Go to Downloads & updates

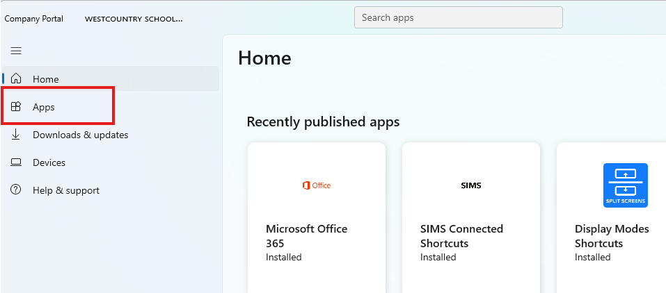tap(80, 135)
